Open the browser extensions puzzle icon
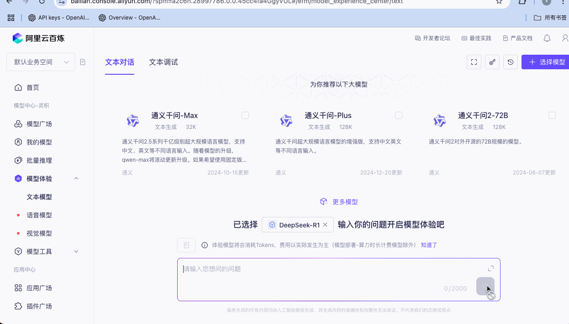The width and height of the screenshot is (569, 324). click(522, 2)
